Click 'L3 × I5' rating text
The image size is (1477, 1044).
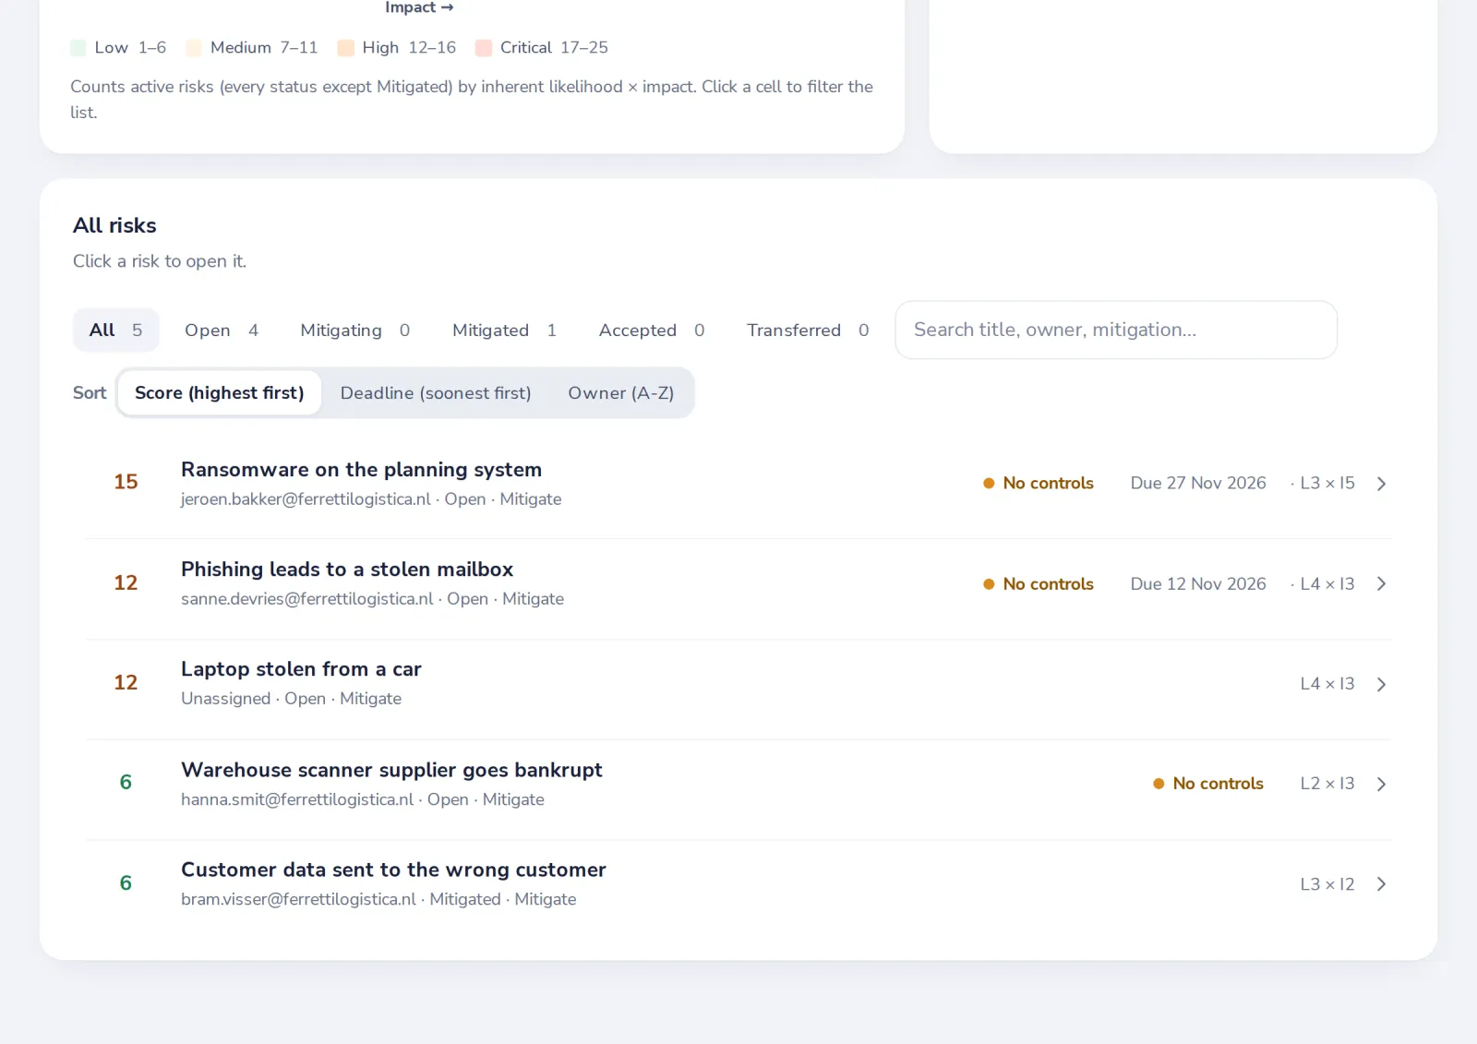[x=1327, y=483]
